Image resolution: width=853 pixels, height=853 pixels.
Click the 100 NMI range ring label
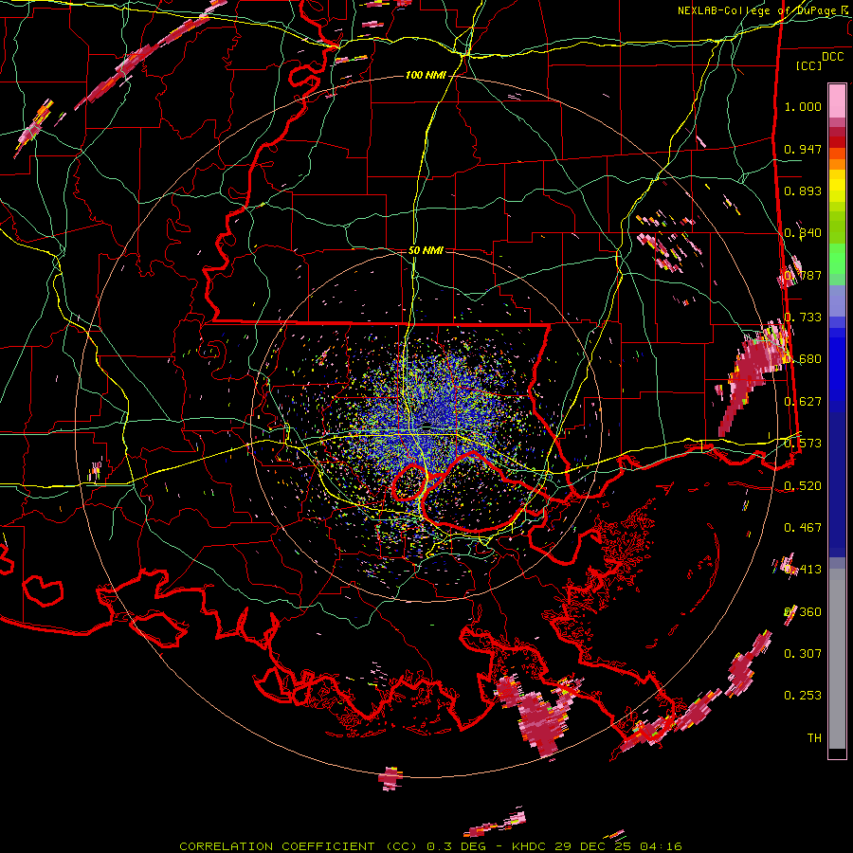[x=426, y=75]
